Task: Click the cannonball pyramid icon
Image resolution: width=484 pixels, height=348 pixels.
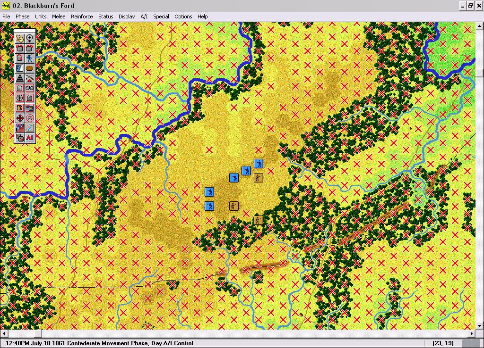Action: [20, 78]
